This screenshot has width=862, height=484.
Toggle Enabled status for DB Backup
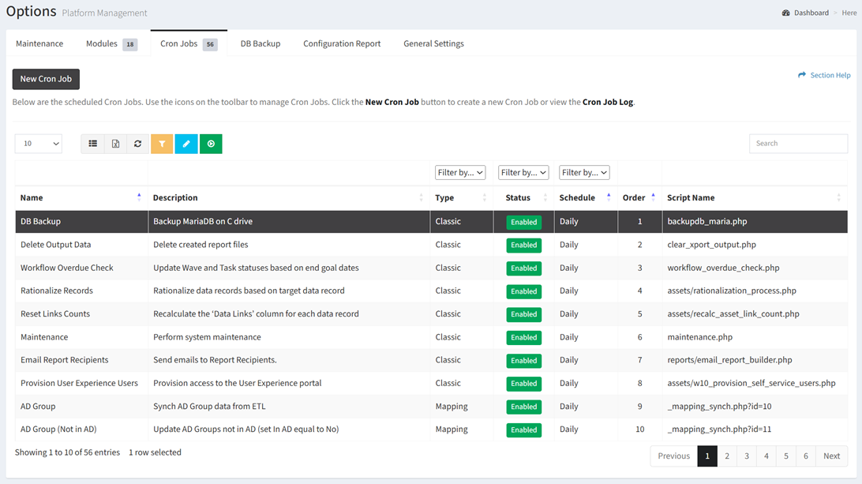click(x=523, y=223)
